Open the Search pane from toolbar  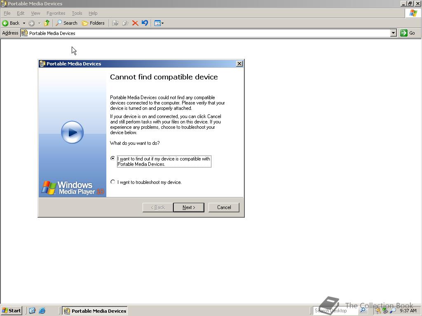[66, 23]
